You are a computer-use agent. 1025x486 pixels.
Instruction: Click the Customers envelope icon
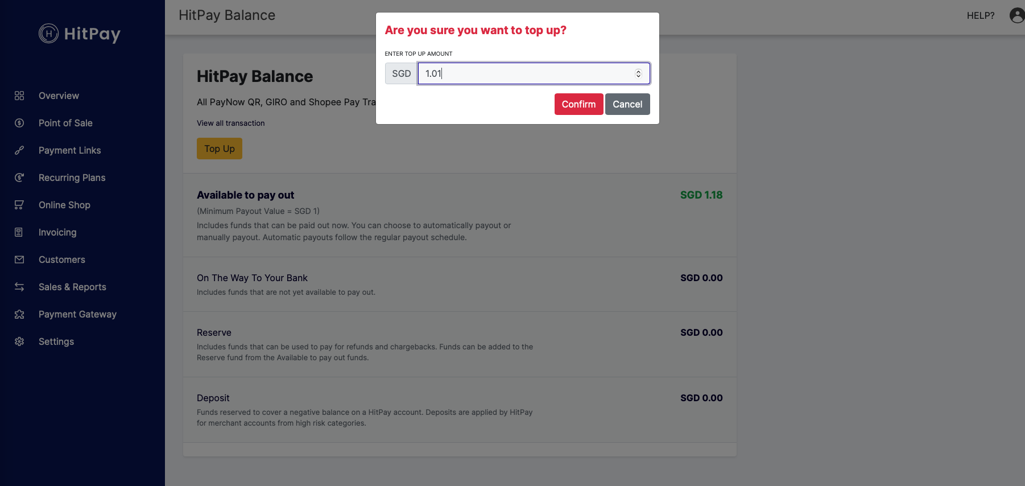tap(19, 260)
